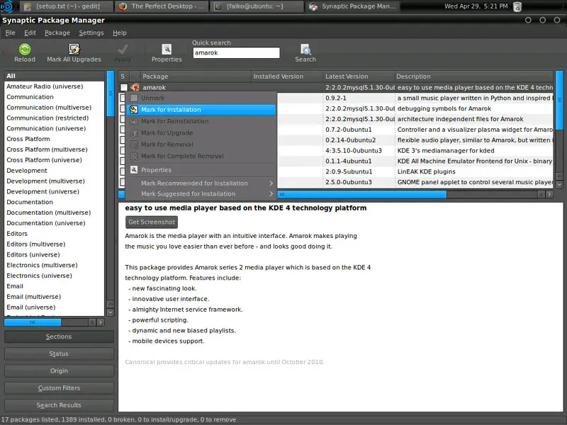The width and height of the screenshot is (567, 425).
Task: Sort by the Latest Version column header
Action: 359,76
